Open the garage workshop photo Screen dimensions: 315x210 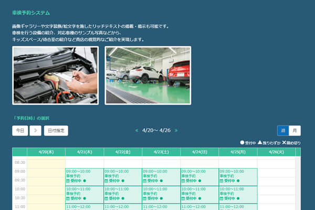tap(148, 76)
